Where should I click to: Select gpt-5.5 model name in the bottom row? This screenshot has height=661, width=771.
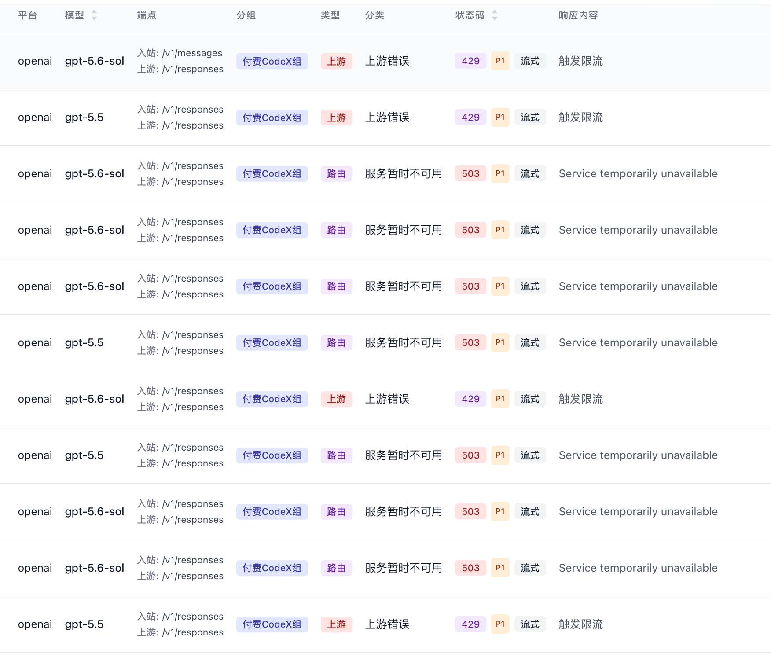tap(84, 624)
